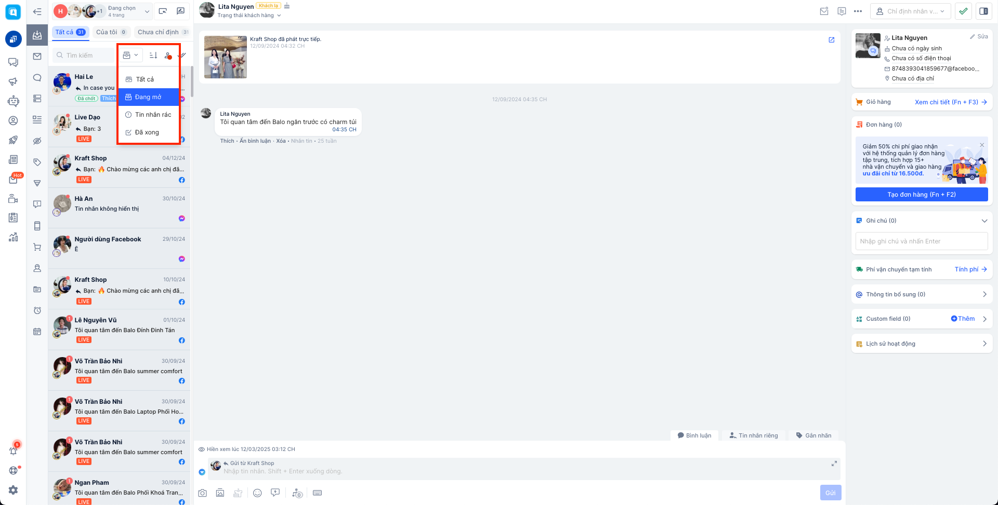The width and height of the screenshot is (998, 505).
Task: Open the Kraft Shop livestream post thumbnail
Action: (x=226, y=57)
